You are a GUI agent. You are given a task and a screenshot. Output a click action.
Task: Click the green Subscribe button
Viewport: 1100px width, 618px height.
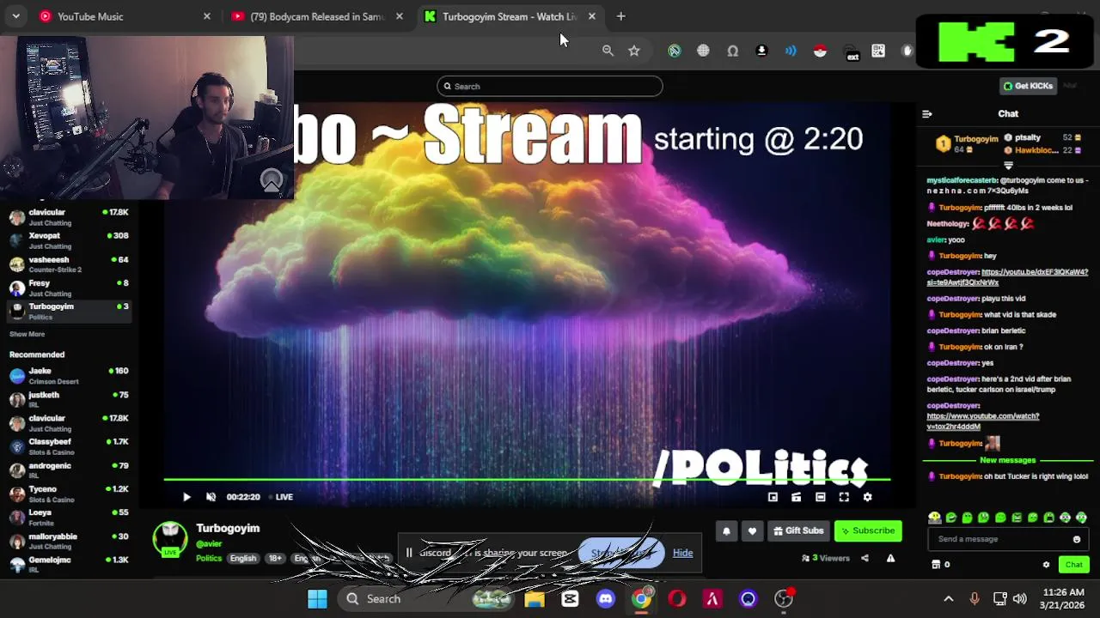coord(868,530)
